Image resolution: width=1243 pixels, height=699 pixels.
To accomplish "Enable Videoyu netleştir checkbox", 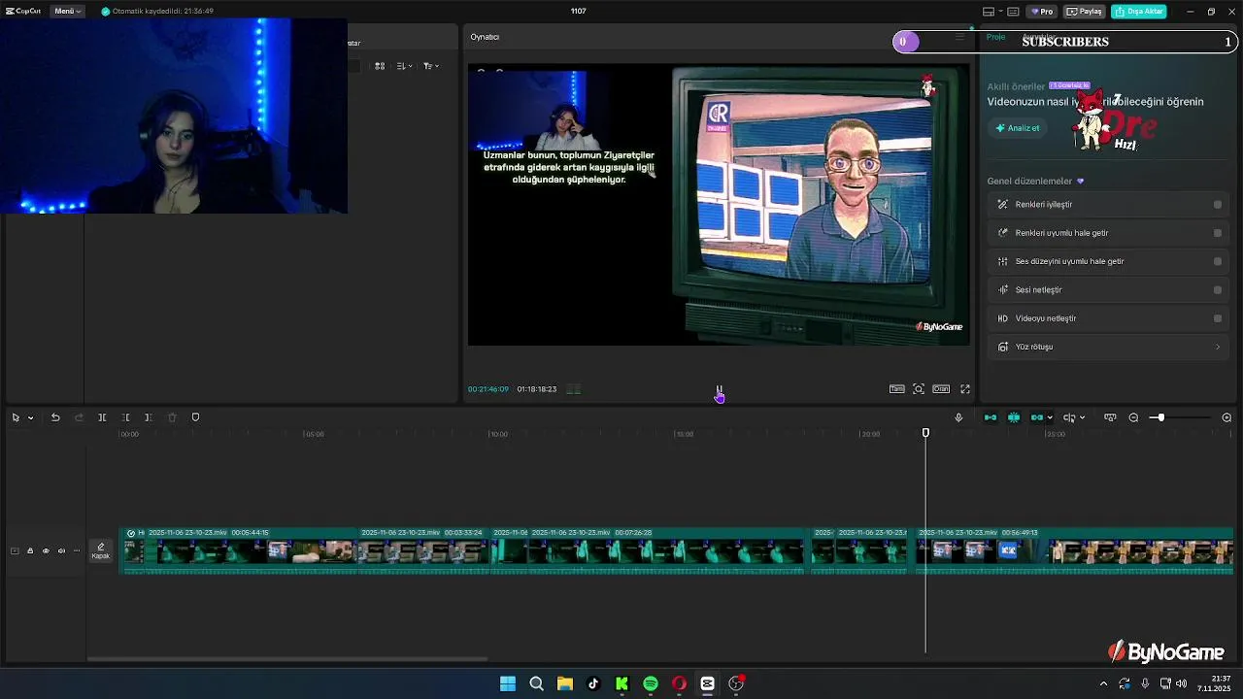I will click(1218, 318).
